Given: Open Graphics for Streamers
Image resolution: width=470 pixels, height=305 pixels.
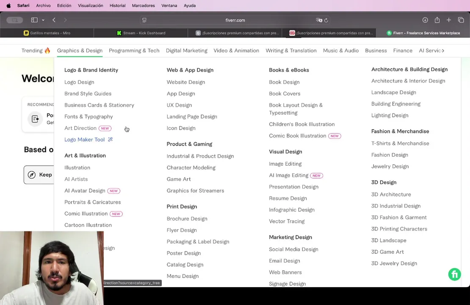Looking at the screenshot, I should 195,191.
